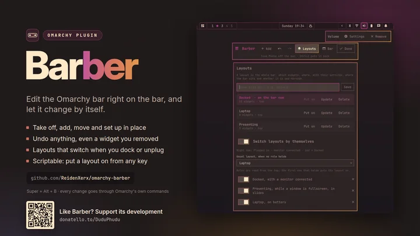Click the icon right of the clock
Viewport: 420px width, 236px height.
click(310, 26)
